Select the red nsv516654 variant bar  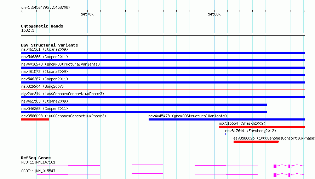coord(262,127)
